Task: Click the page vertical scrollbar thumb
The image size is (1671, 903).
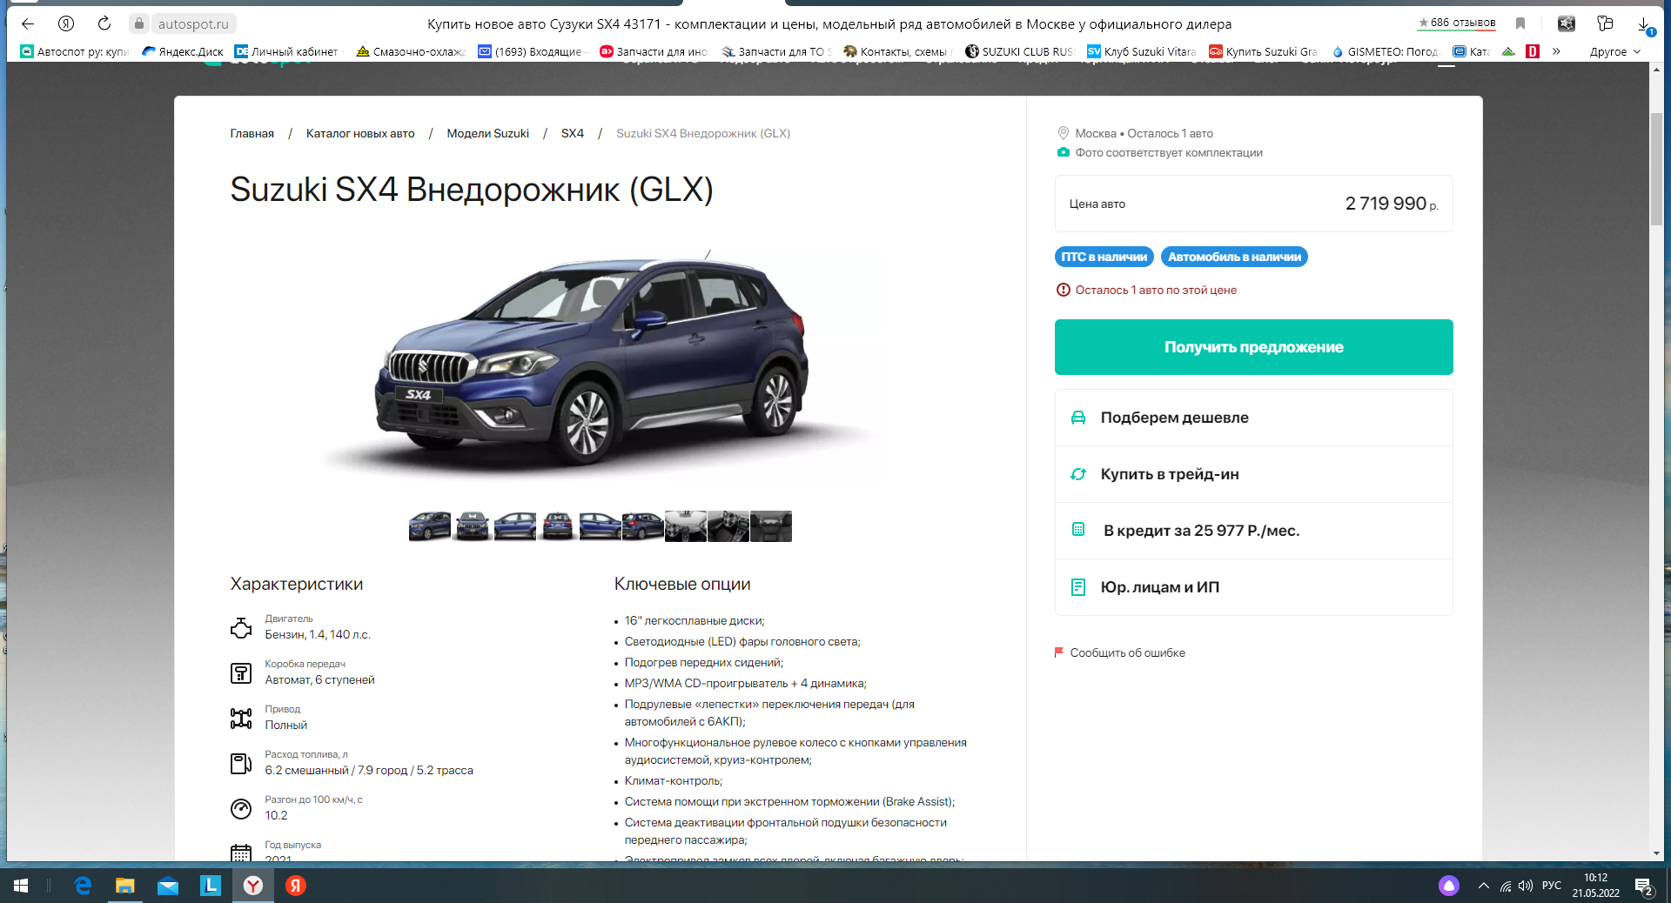Action: click(1656, 169)
